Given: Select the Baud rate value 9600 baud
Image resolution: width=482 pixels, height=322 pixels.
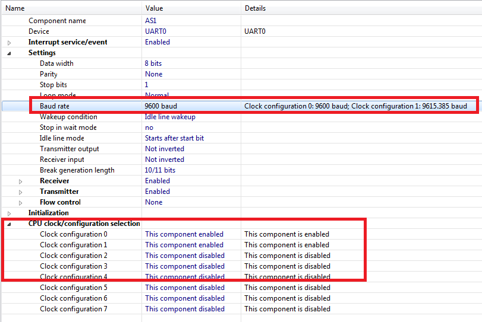Looking at the screenshot, I should tap(161, 106).
